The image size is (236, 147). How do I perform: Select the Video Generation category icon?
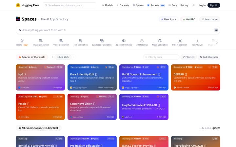coord(61,41)
